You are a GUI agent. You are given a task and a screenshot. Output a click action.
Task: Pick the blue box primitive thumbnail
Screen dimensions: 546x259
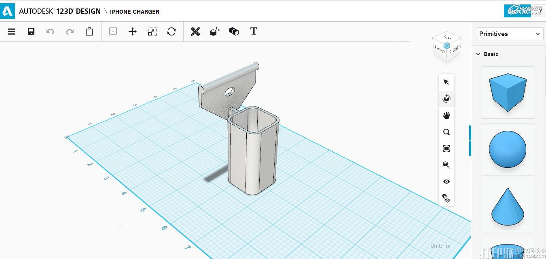click(x=508, y=92)
